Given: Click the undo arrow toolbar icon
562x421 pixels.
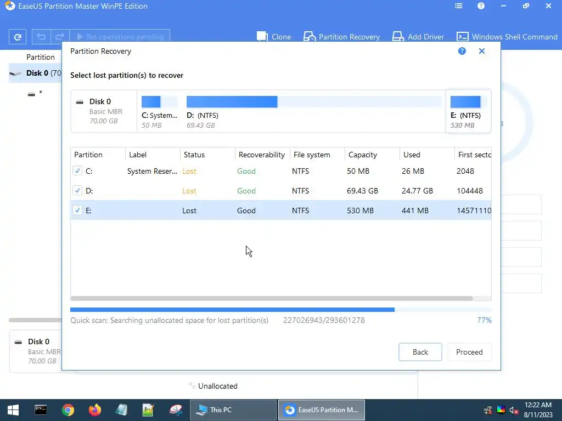Looking at the screenshot, I should click(x=41, y=37).
